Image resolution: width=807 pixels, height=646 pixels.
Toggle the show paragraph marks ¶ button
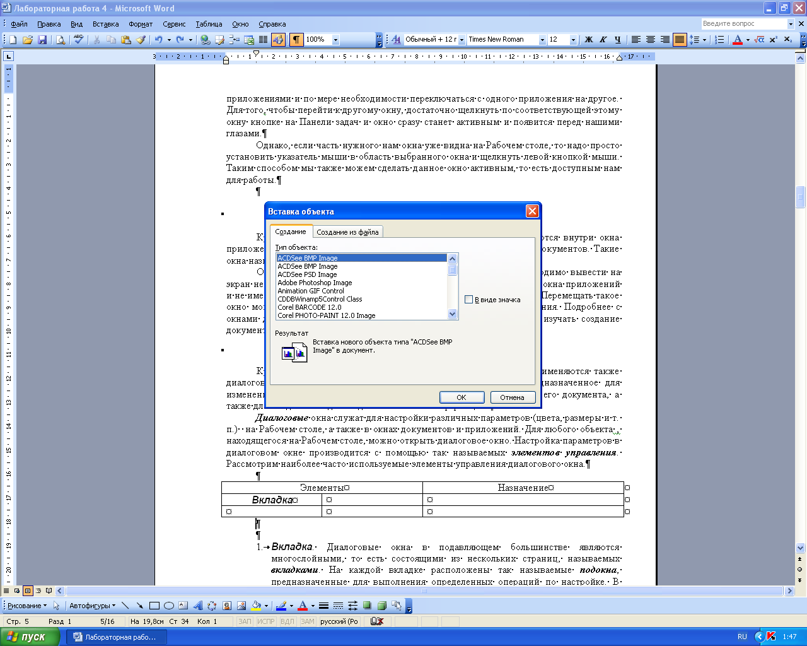(296, 40)
